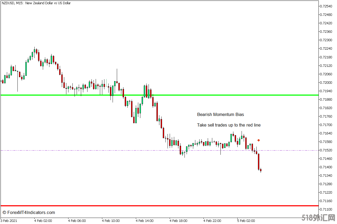Click the '5 Feb 02:00' time label
337x224 pixels.
246,221
